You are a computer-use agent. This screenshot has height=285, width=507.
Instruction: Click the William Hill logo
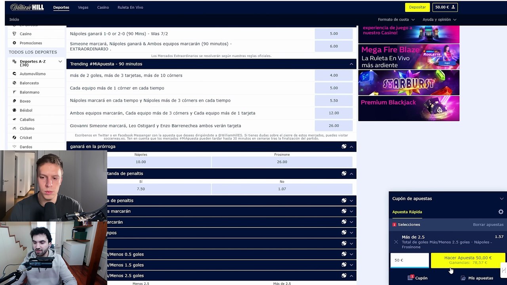[x=27, y=7]
